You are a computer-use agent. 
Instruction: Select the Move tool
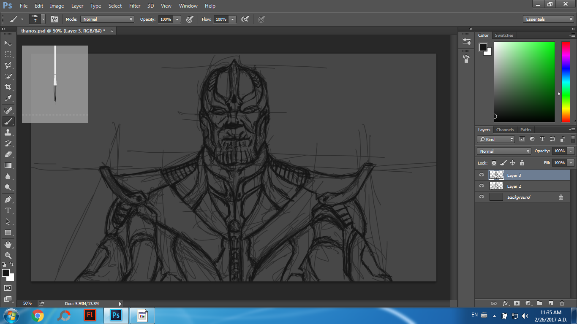(x=8, y=43)
